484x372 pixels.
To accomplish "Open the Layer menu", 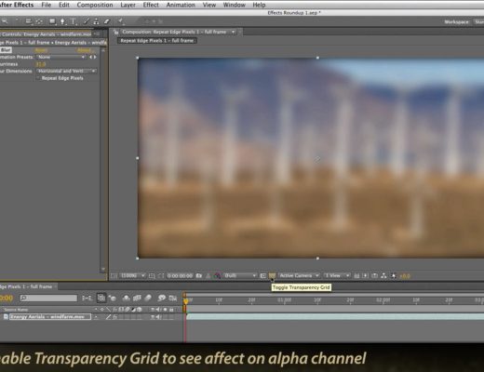I will [128, 5].
